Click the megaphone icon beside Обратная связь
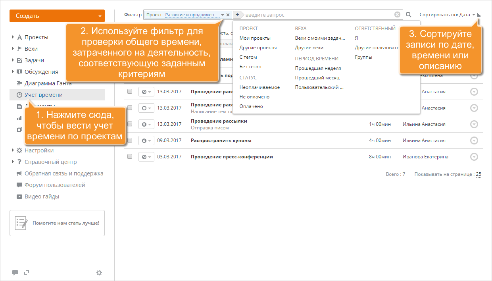Screen dimensions: 492x281 [x=19, y=173]
